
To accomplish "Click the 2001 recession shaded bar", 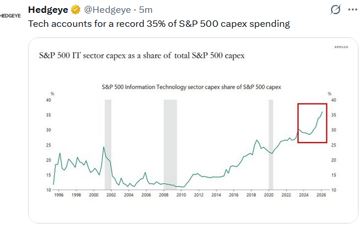I will (x=108, y=145).
